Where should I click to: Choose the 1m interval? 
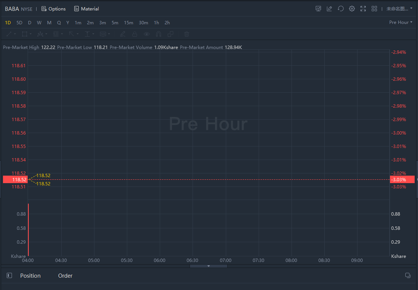pos(78,23)
